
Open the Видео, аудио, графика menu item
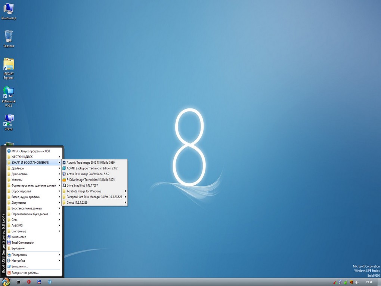[34, 197]
